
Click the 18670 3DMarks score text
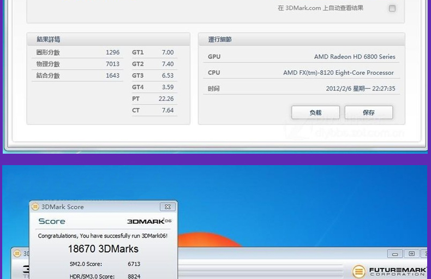click(x=103, y=249)
